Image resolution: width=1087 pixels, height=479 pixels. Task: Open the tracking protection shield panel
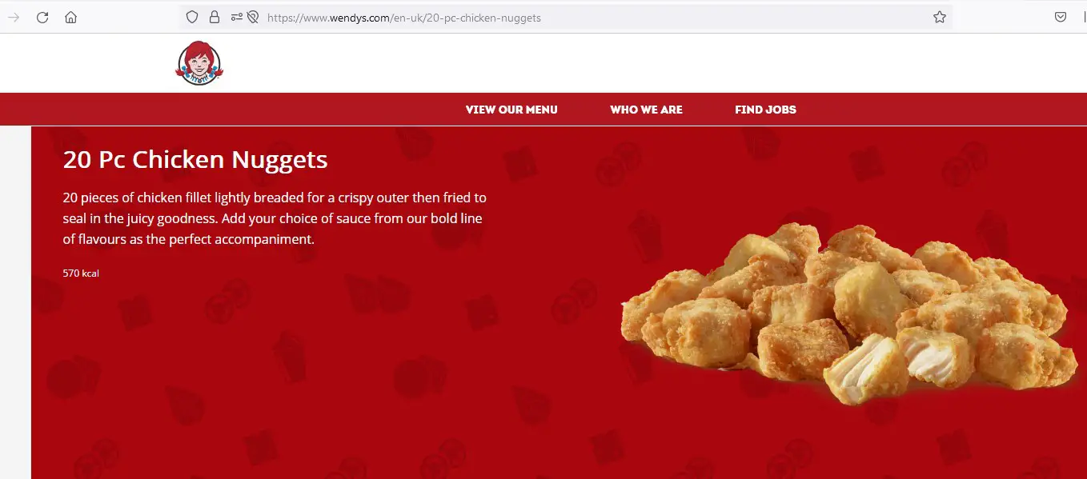[x=192, y=17]
